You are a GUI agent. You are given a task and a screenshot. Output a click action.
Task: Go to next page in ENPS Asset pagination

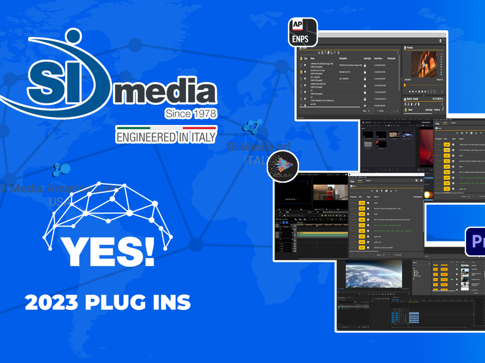pos(394,111)
